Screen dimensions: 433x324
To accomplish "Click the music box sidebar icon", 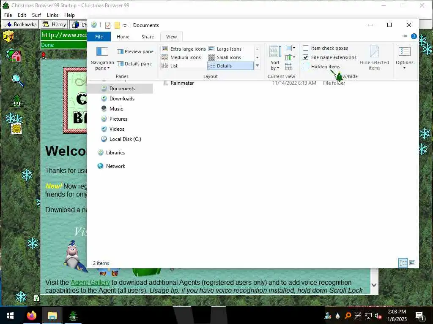I will [8, 36].
